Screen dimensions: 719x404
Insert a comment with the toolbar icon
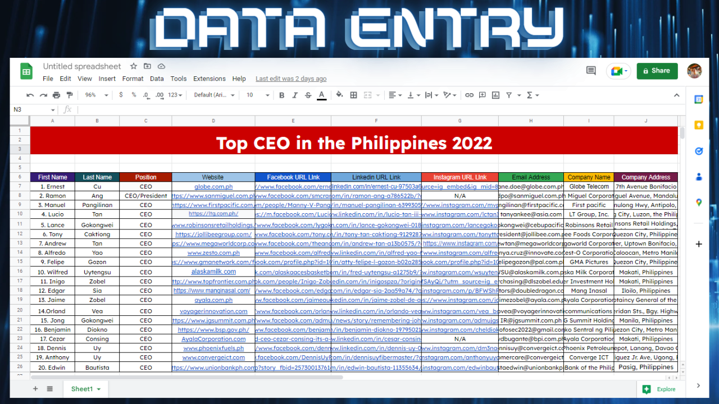483,95
